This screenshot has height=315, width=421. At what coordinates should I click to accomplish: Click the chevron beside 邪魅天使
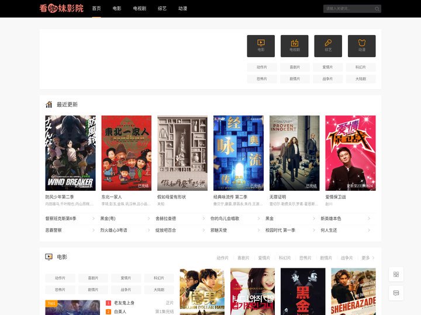tap(258, 230)
